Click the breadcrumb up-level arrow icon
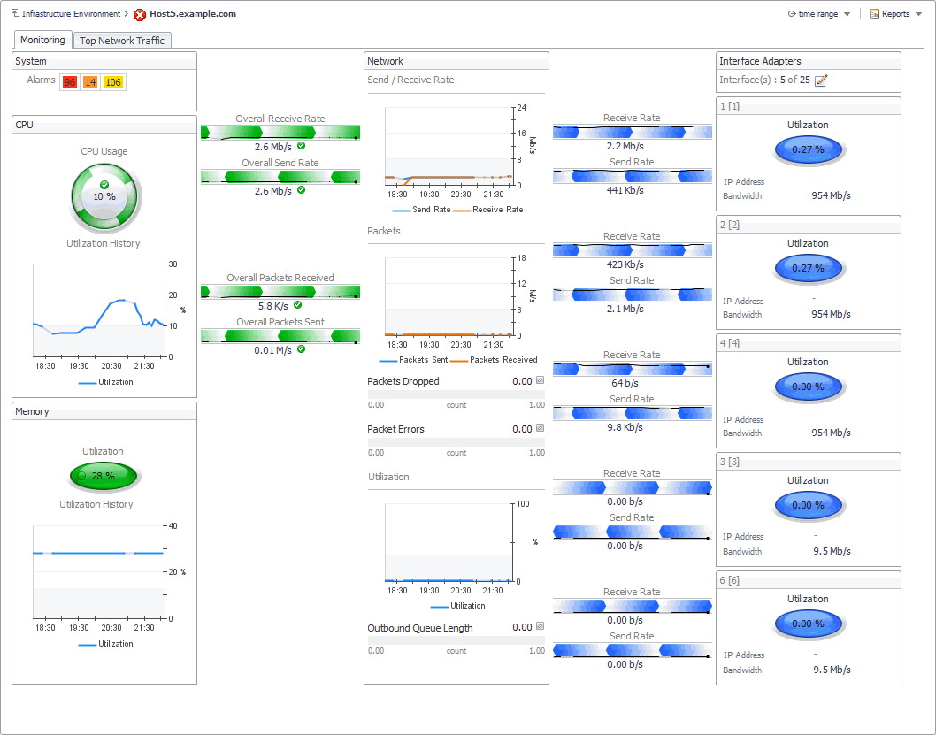The image size is (936, 735). [15, 13]
